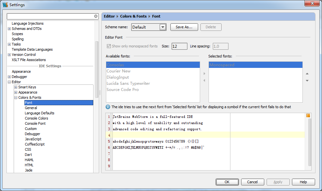Click inside the font Size field
This screenshot has height=191, width=322.
coord(179,46)
